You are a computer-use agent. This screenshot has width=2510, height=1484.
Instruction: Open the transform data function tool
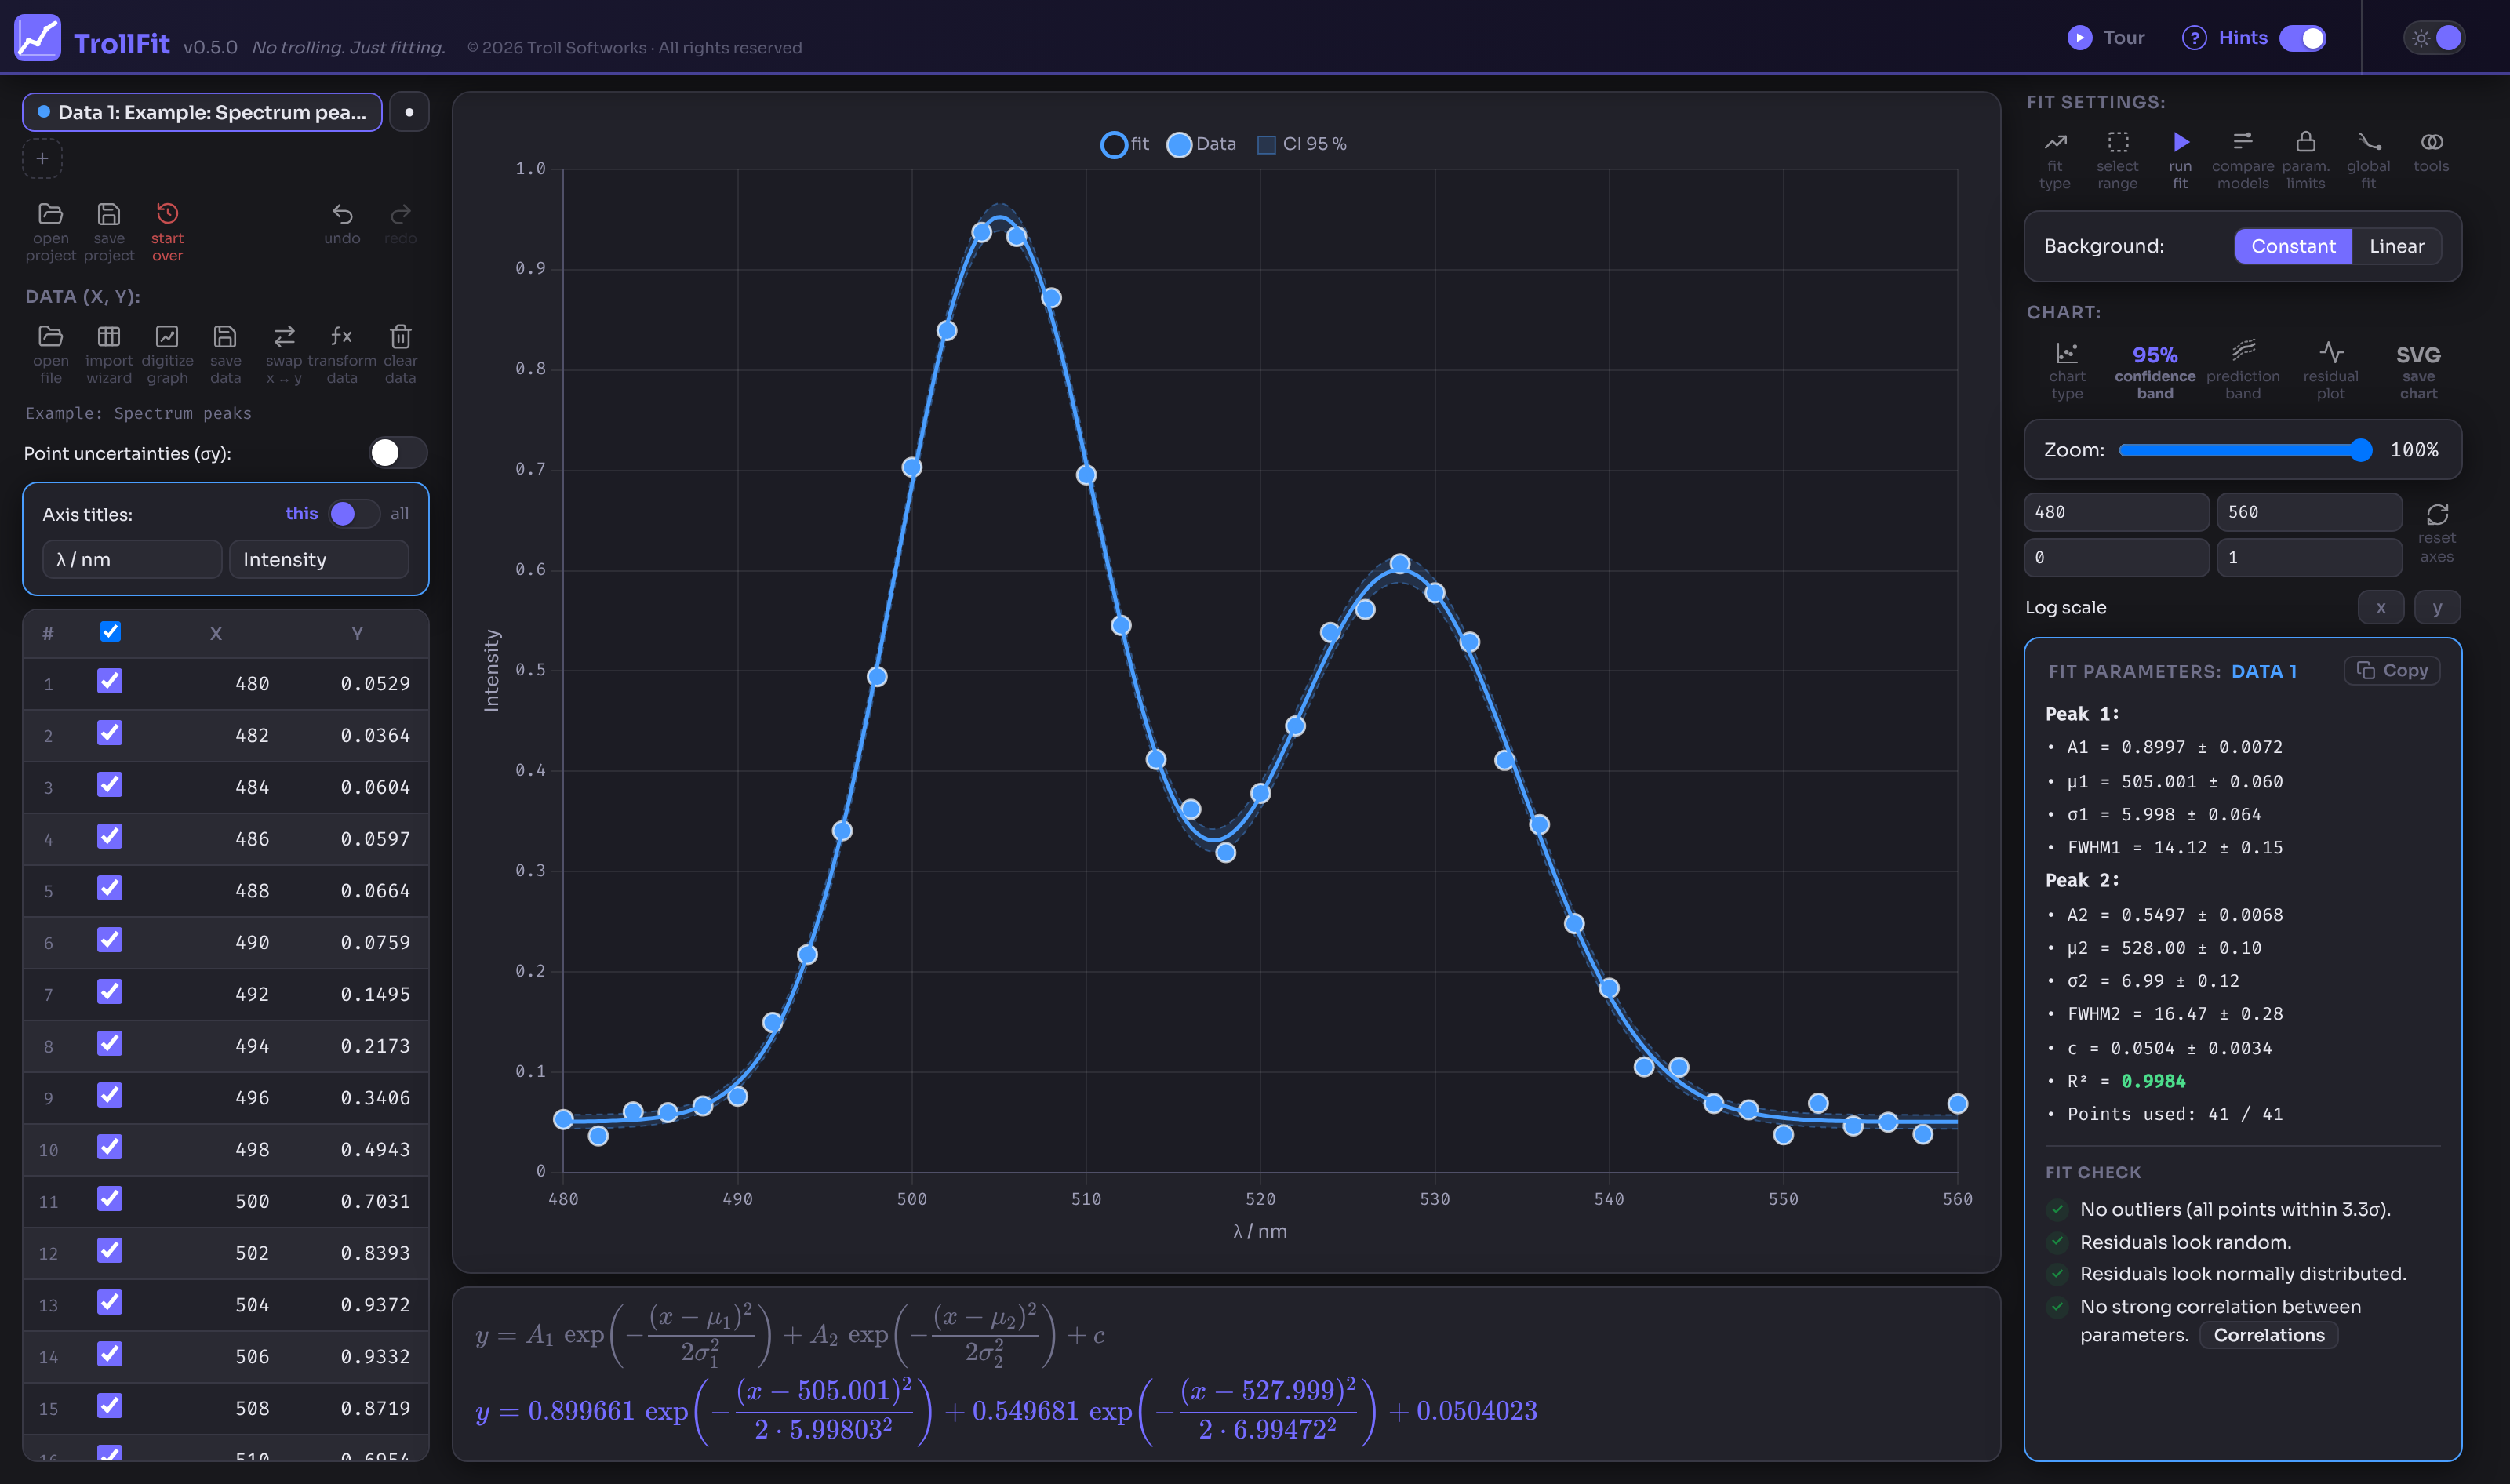click(342, 337)
